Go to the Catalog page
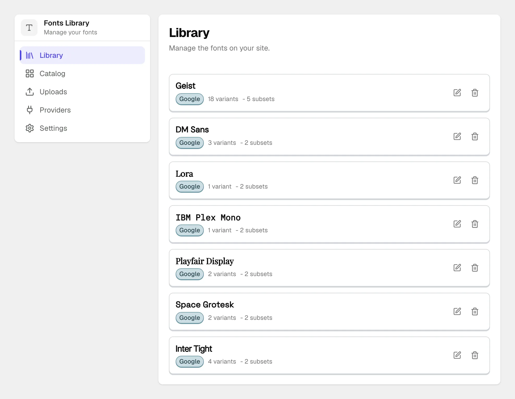515x399 pixels. click(x=82, y=73)
